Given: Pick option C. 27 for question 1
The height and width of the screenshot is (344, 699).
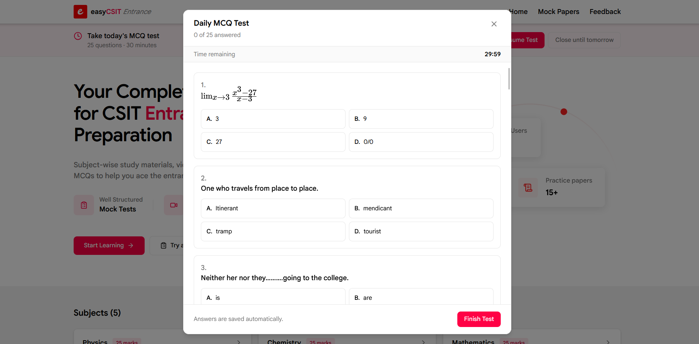Looking at the screenshot, I should [273, 142].
